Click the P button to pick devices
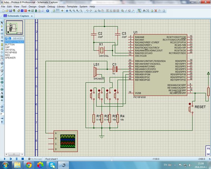211x169 pixels. (x=6, y=38)
